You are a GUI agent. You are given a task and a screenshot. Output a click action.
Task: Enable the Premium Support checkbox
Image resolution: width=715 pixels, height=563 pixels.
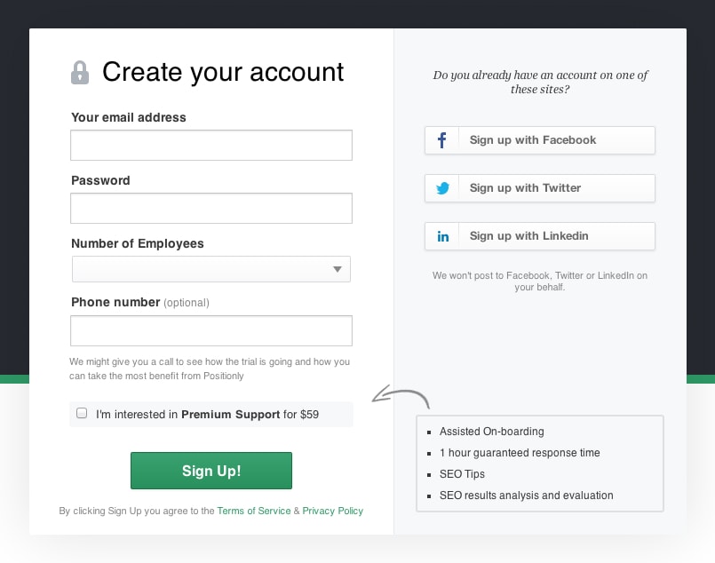pyautogui.click(x=83, y=413)
